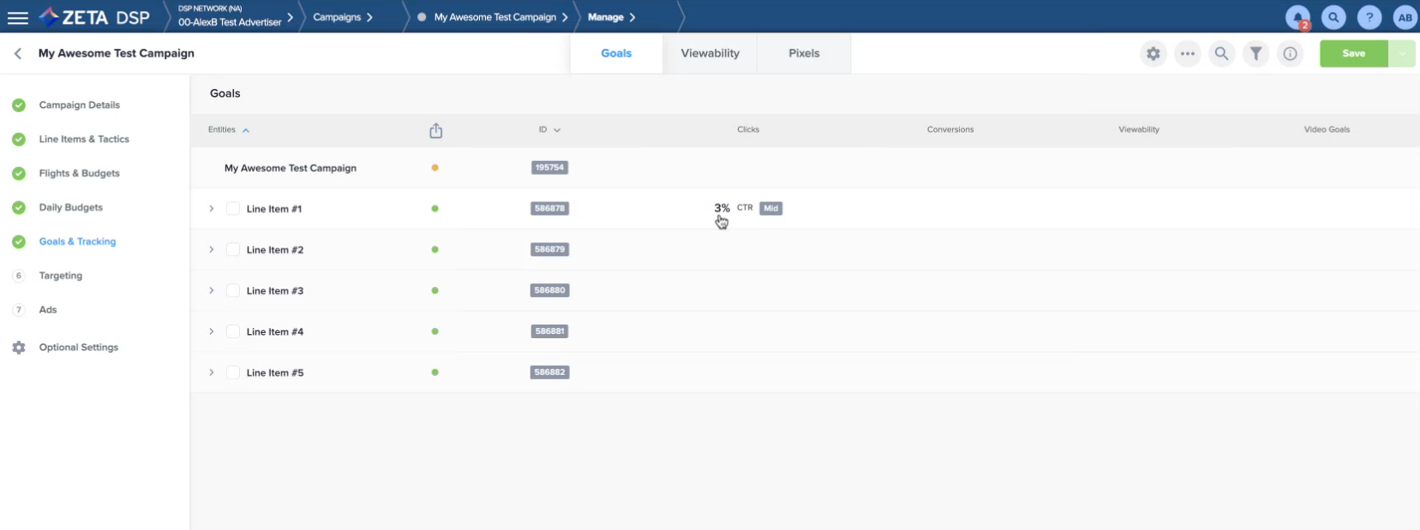Open the hamburger navigation menu
This screenshot has width=1420, height=530.
pos(18,17)
